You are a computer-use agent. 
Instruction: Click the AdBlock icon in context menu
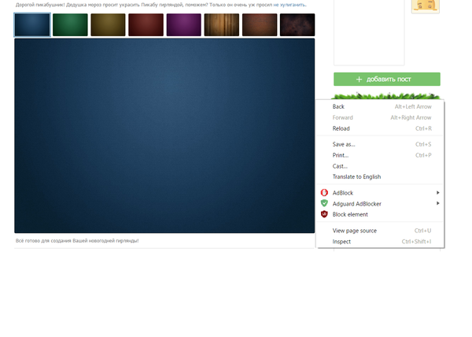(324, 193)
